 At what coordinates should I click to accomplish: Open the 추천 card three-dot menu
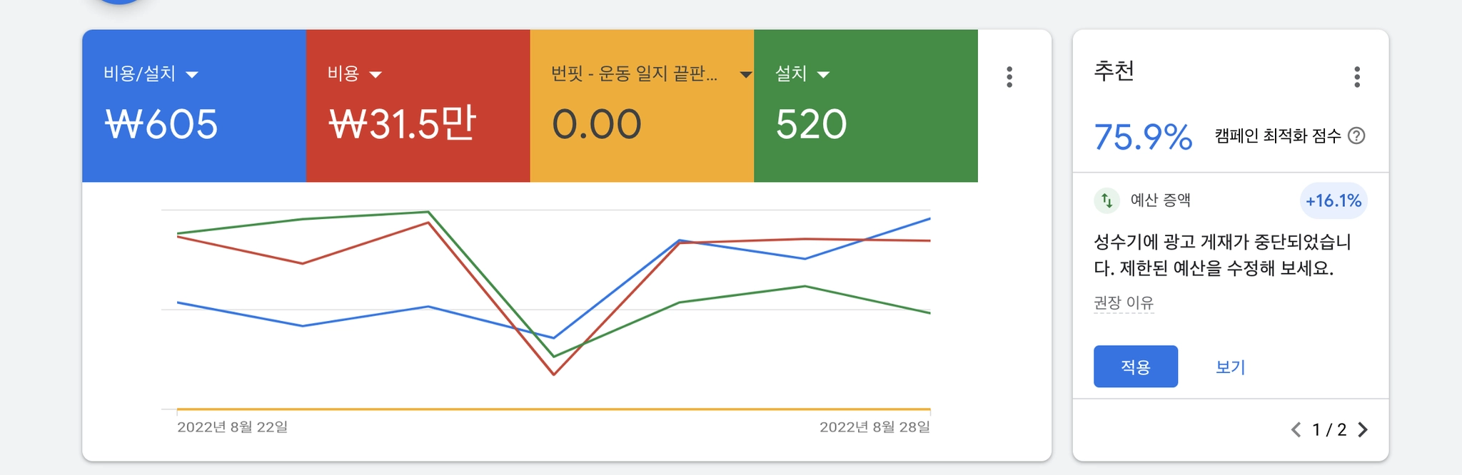pyautogui.click(x=1357, y=77)
